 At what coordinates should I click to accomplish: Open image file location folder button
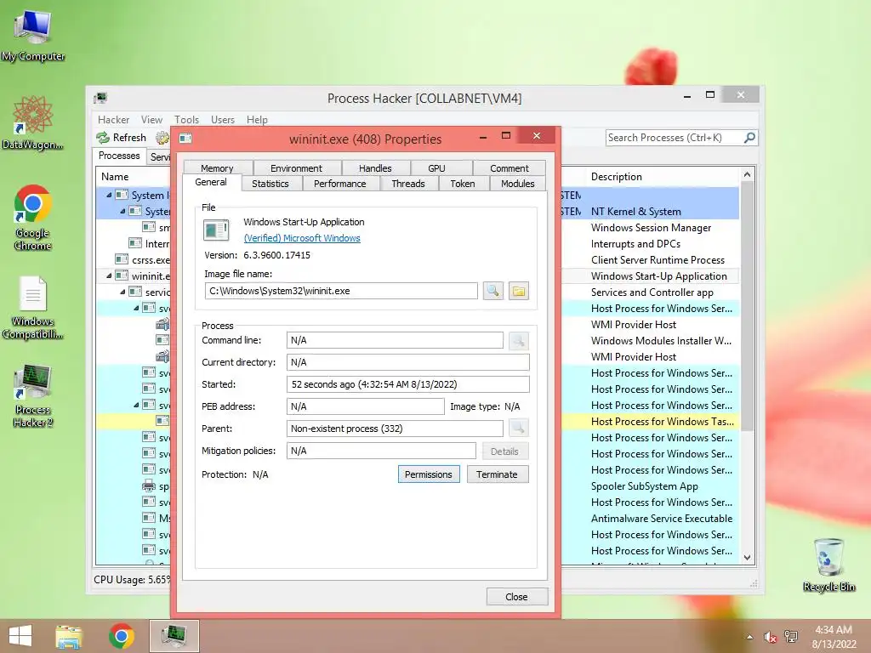tap(518, 291)
